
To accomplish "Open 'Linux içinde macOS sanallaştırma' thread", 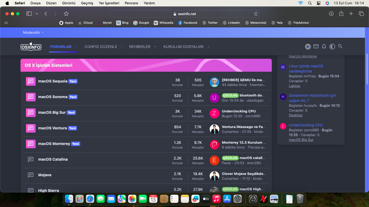I will click(306, 69).
